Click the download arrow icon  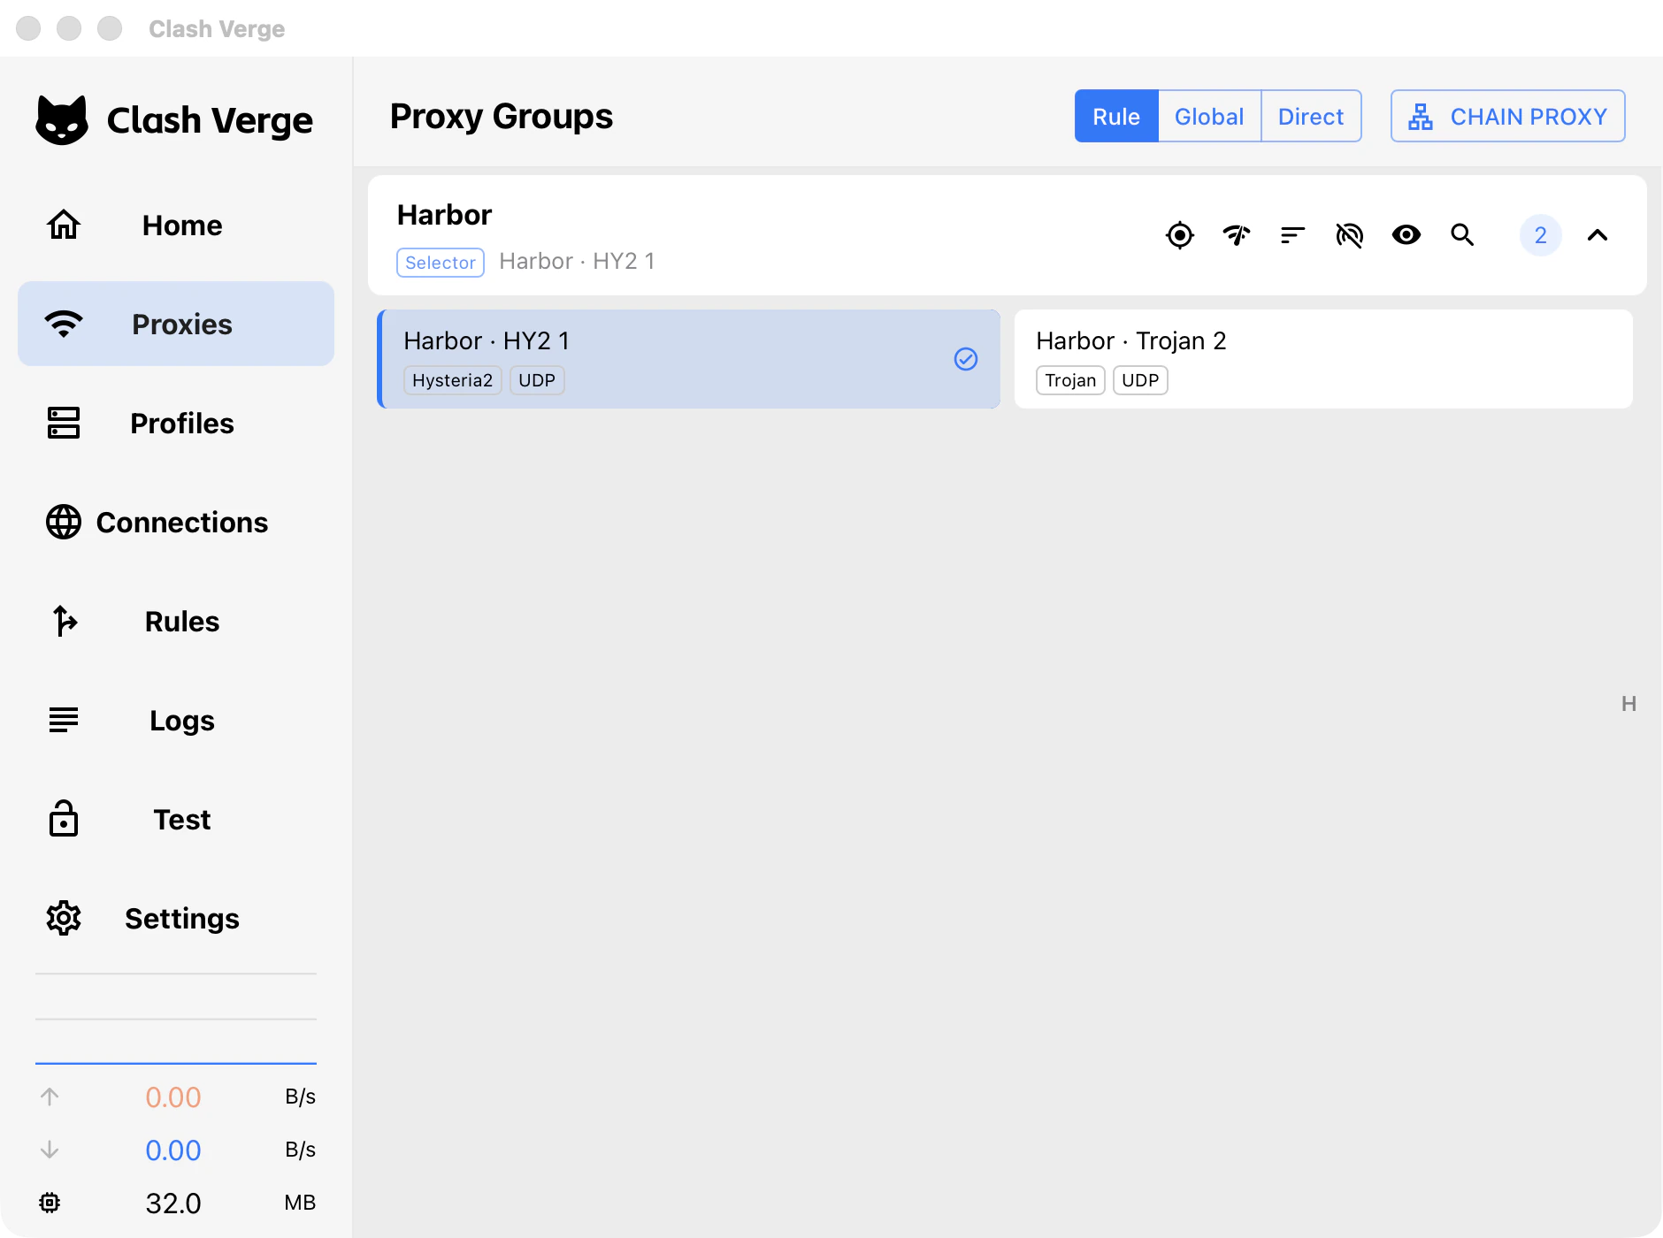point(50,1150)
